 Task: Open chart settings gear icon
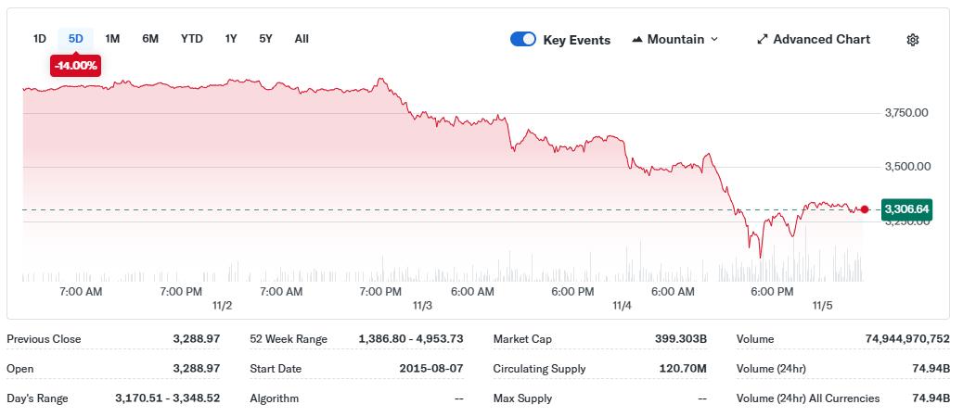tap(913, 40)
